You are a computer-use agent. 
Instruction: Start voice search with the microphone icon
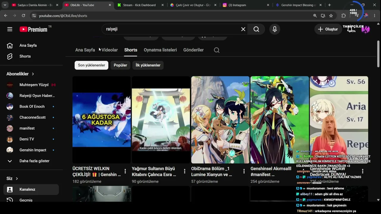(274, 29)
